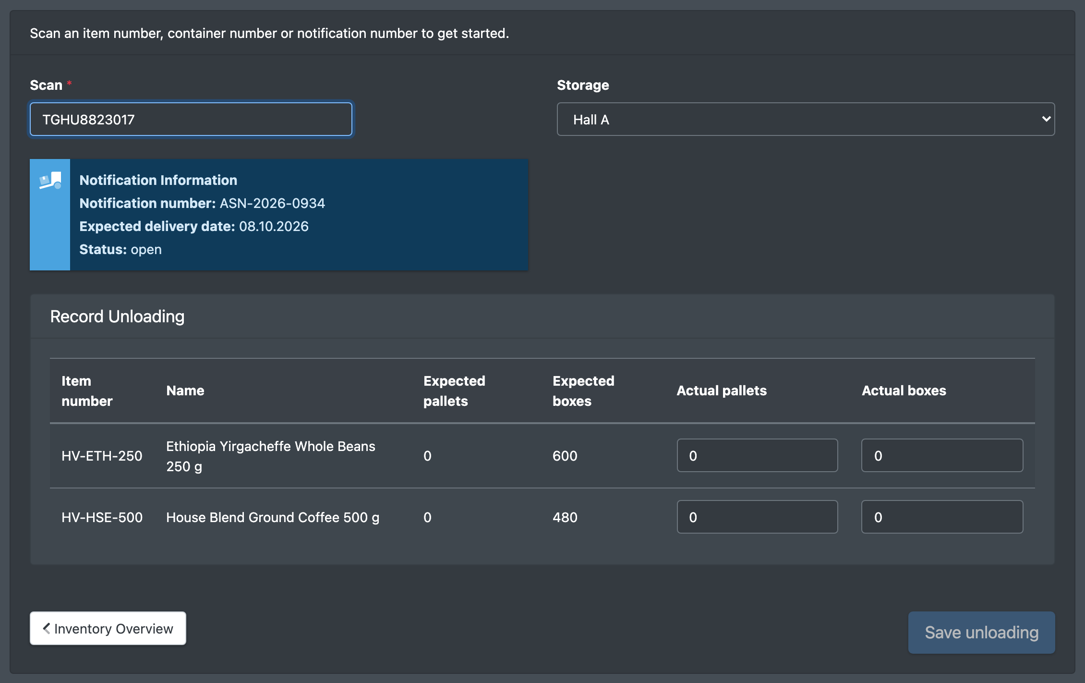Open the Storage dropdown showing Hall A
This screenshot has height=683, width=1085.
[806, 119]
